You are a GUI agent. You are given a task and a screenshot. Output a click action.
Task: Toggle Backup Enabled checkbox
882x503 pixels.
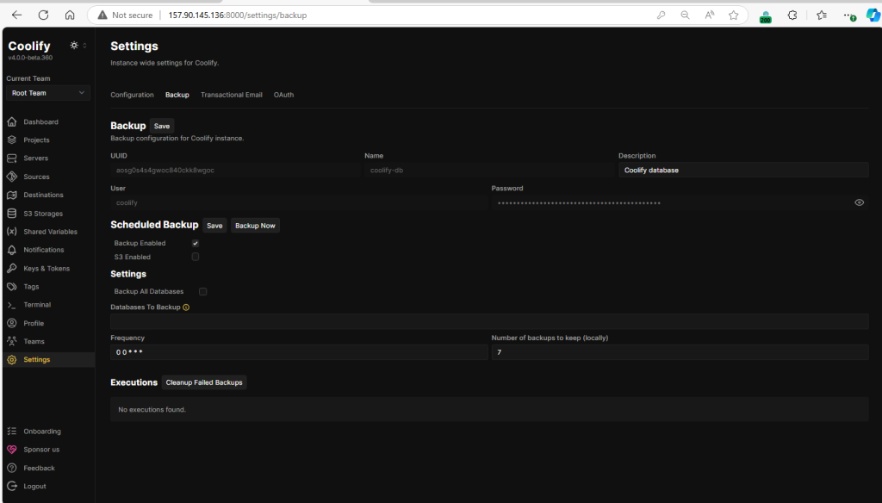click(x=196, y=243)
